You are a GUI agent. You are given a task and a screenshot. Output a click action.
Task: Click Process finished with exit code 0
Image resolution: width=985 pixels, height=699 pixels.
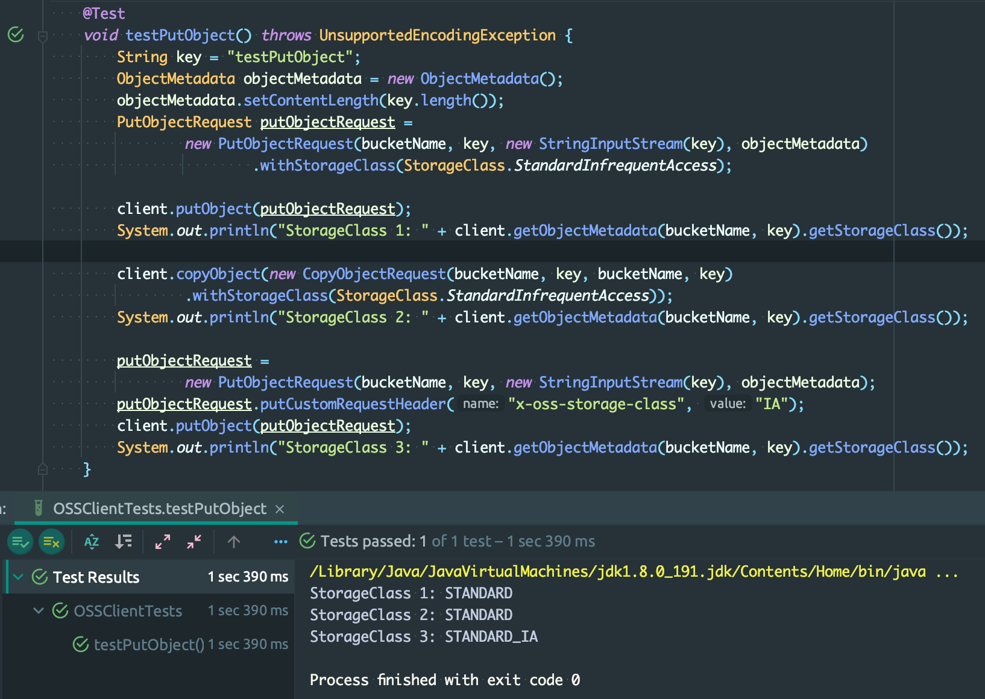click(x=445, y=680)
